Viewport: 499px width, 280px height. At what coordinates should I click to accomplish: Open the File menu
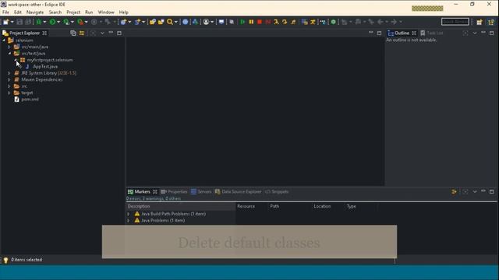click(5, 12)
